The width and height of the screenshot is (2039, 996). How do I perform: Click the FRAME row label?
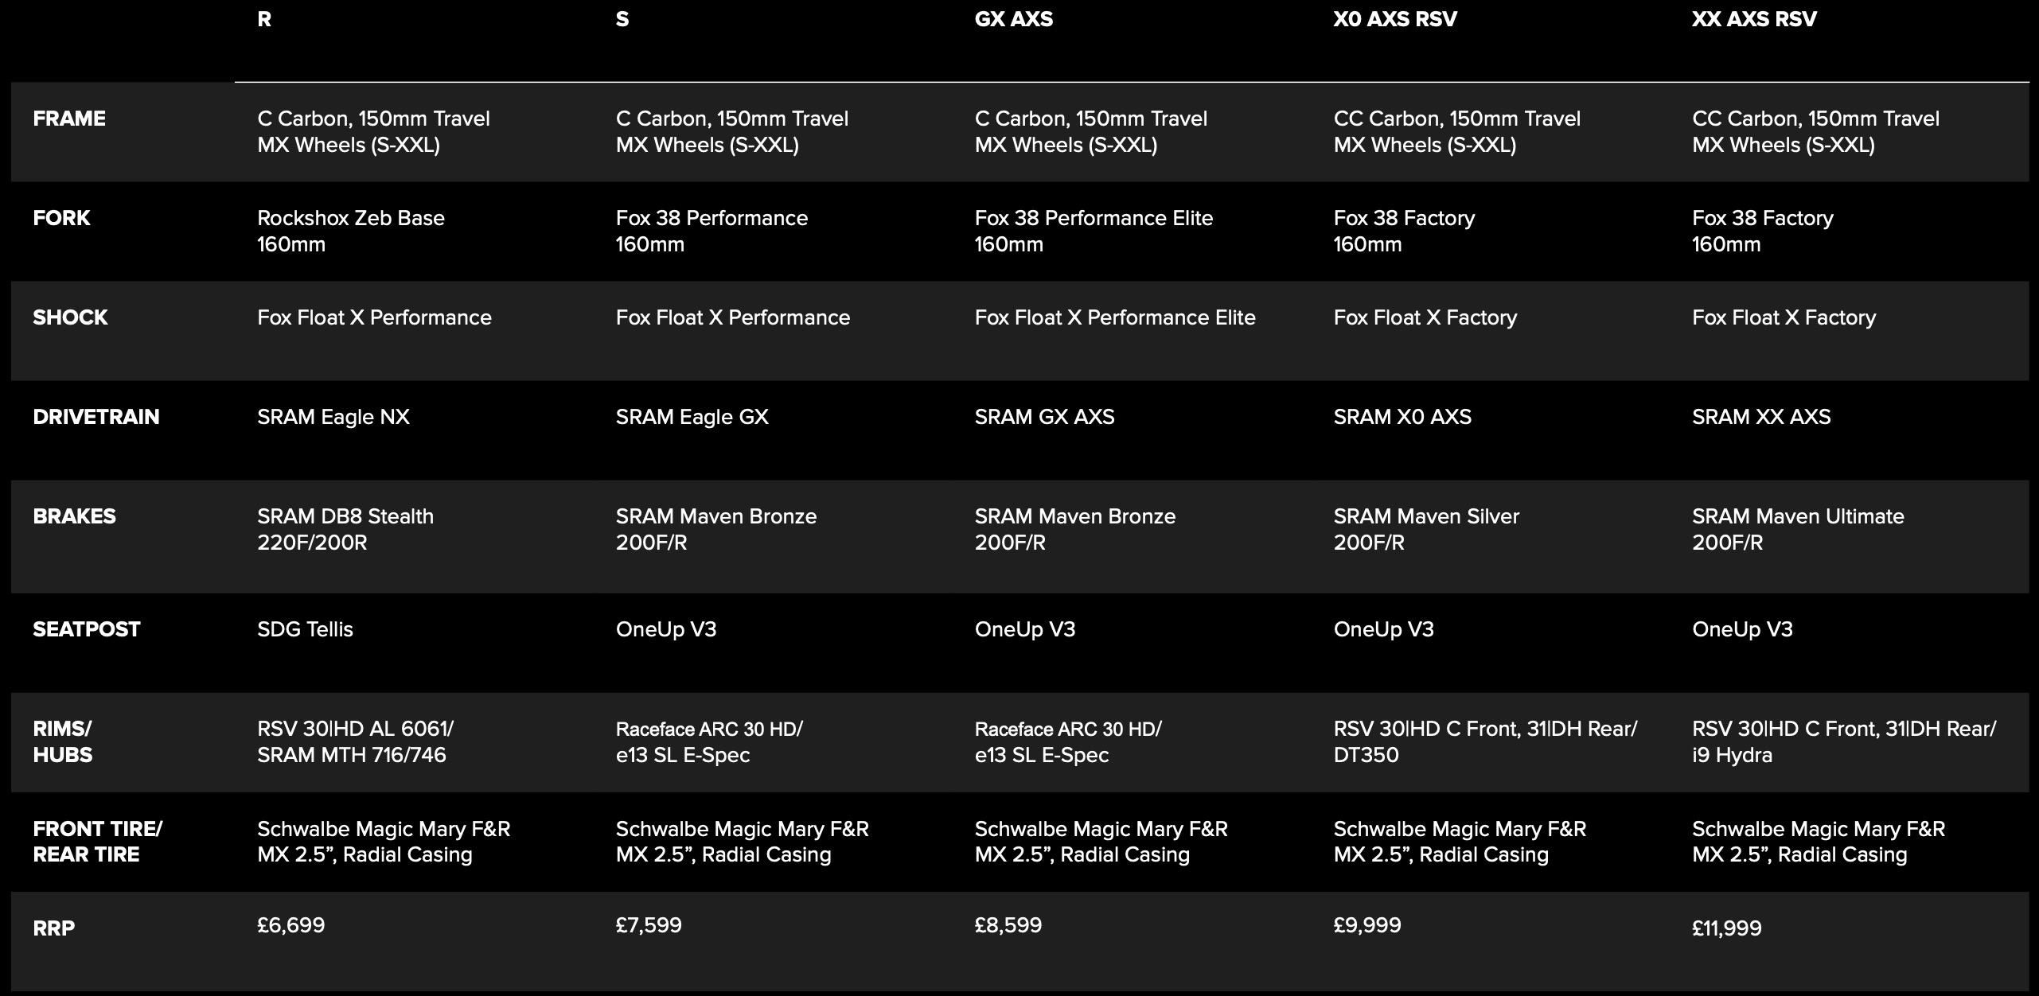pos(69,119)
